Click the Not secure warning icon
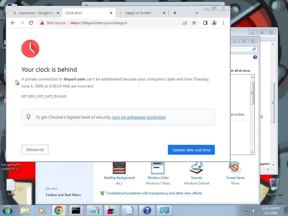 point(42,23)
